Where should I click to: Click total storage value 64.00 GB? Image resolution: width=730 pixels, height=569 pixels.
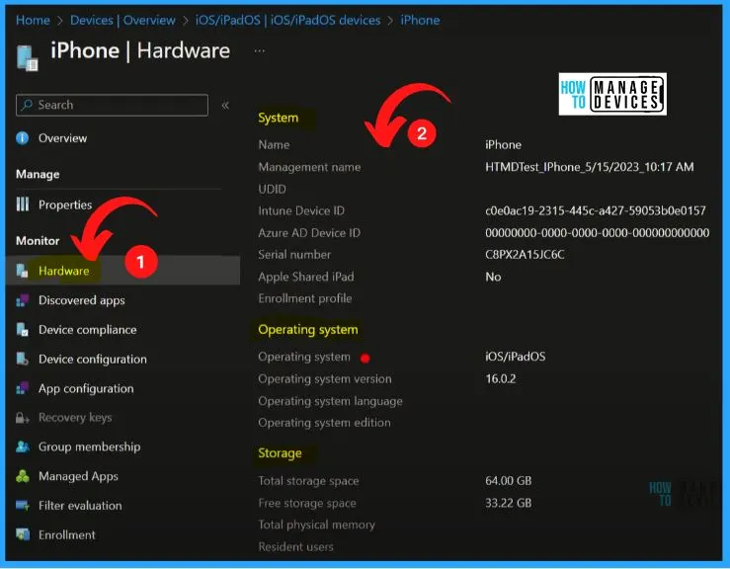(x=509, y=480)
